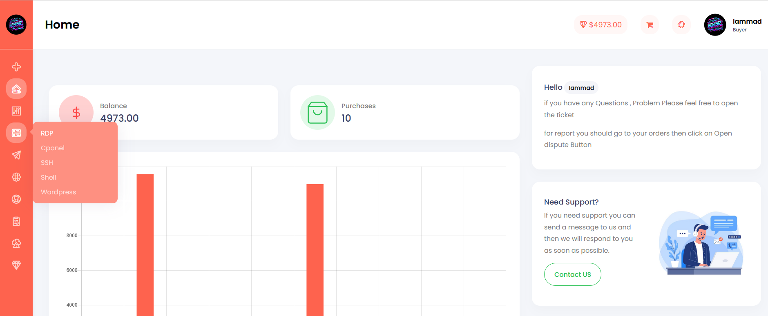This screenshot has height=316, width=768.
Task: Open the diamond icon in sidebar
Action: (x=16, y=265)
